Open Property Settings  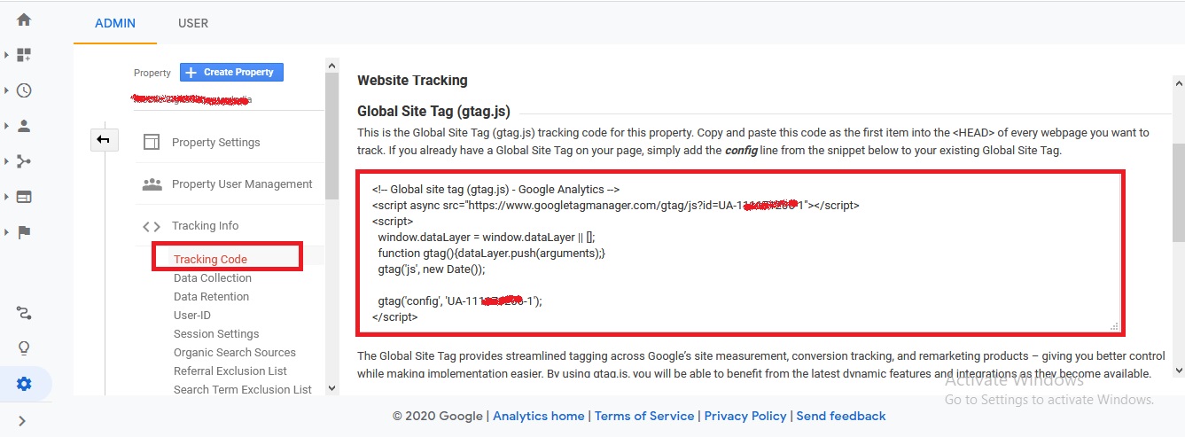point(216,142)
